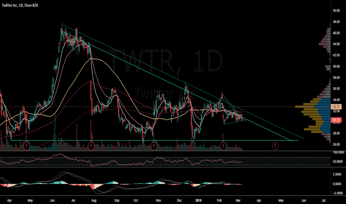Click the 36.00 price axis label
346x204 pixels.
tap(336, 89)
